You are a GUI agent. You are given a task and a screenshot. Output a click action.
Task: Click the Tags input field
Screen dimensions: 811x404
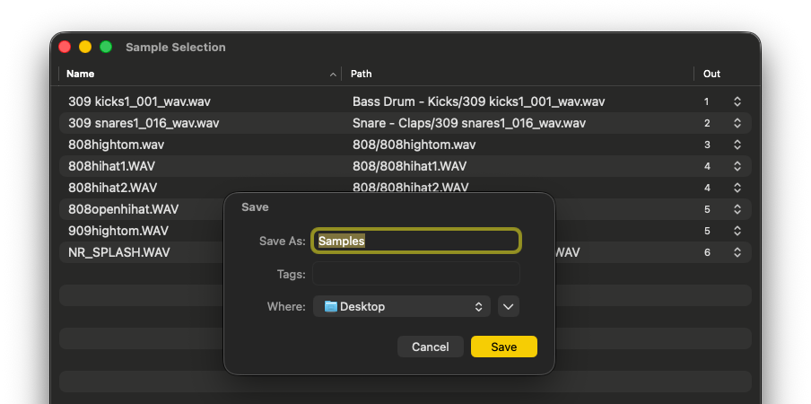click(416, 274)
